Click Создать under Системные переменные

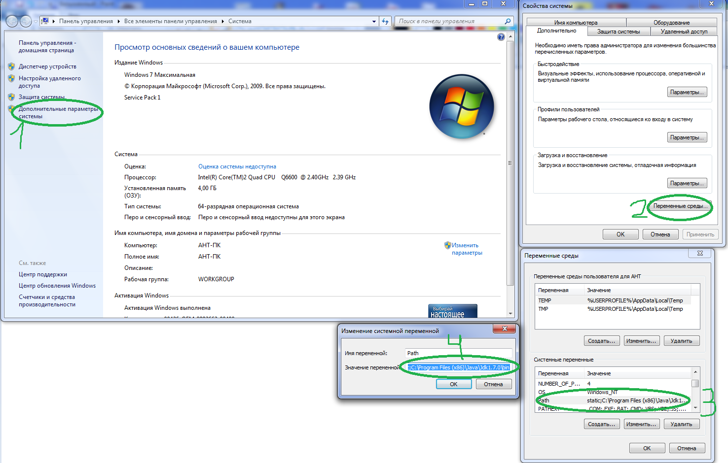point(602,424)
